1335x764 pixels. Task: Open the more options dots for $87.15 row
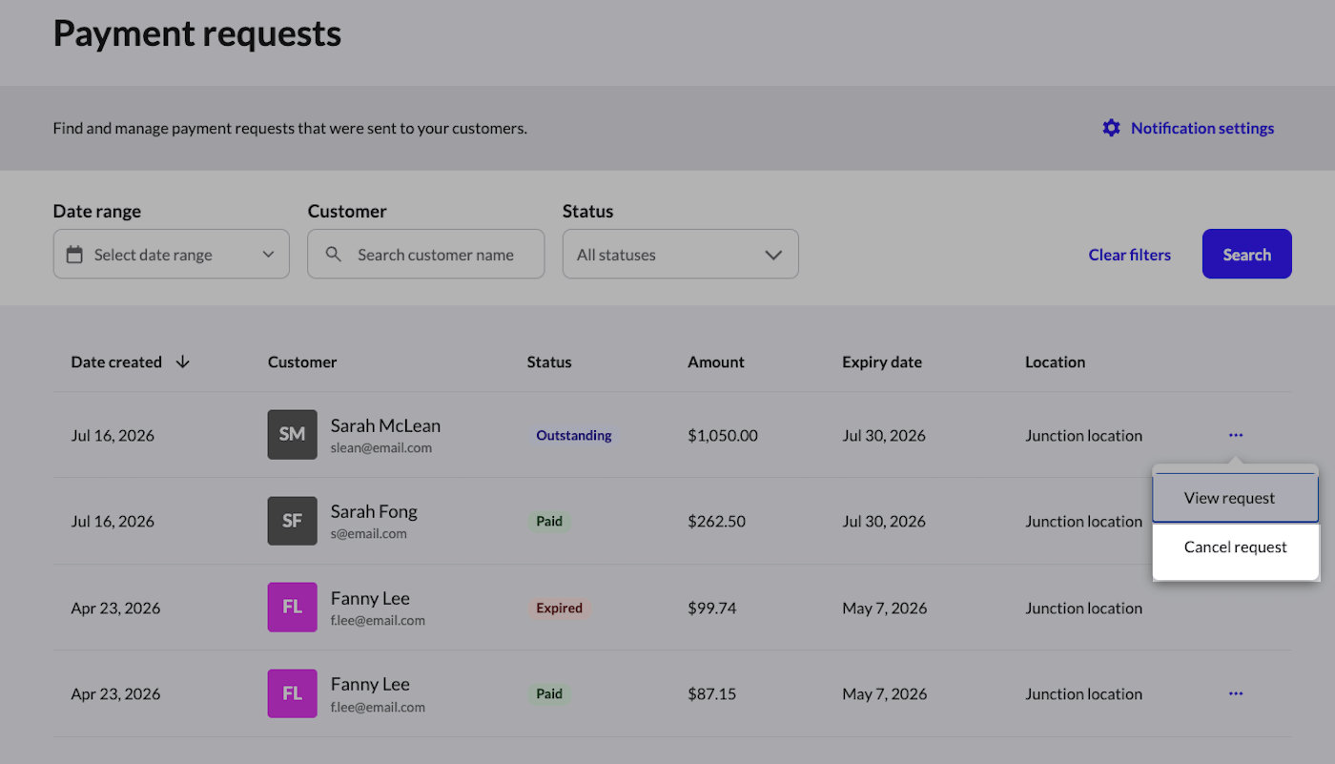click(1236, 693)
